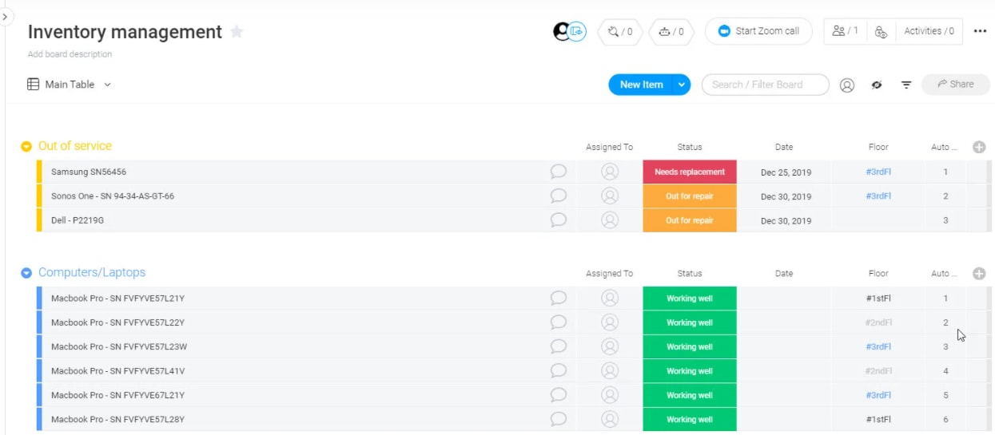Star the Inventory management board as favorite

coord(237,32)
